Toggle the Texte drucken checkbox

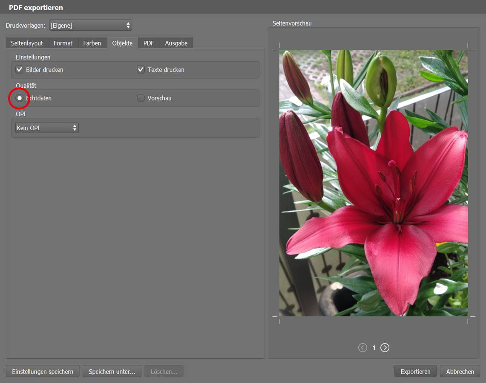pyautogui.click(x=141, y=70)
